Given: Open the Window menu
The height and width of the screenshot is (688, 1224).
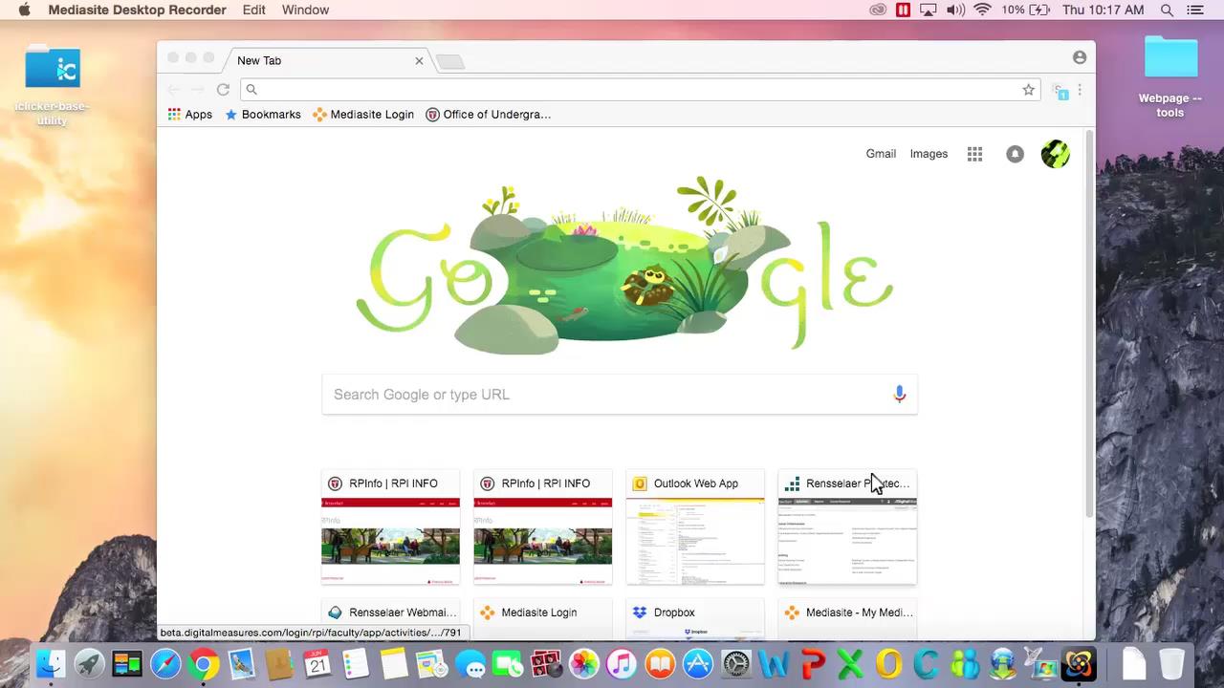Looking at the screenshot, I should coord(305,10).
